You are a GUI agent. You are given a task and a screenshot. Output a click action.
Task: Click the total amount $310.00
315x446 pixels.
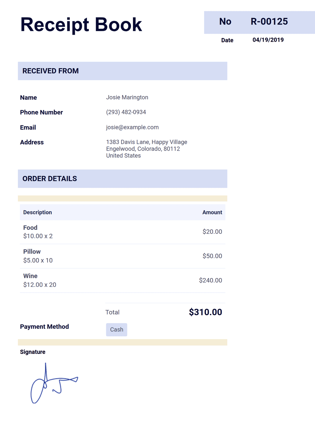point(205,312)
